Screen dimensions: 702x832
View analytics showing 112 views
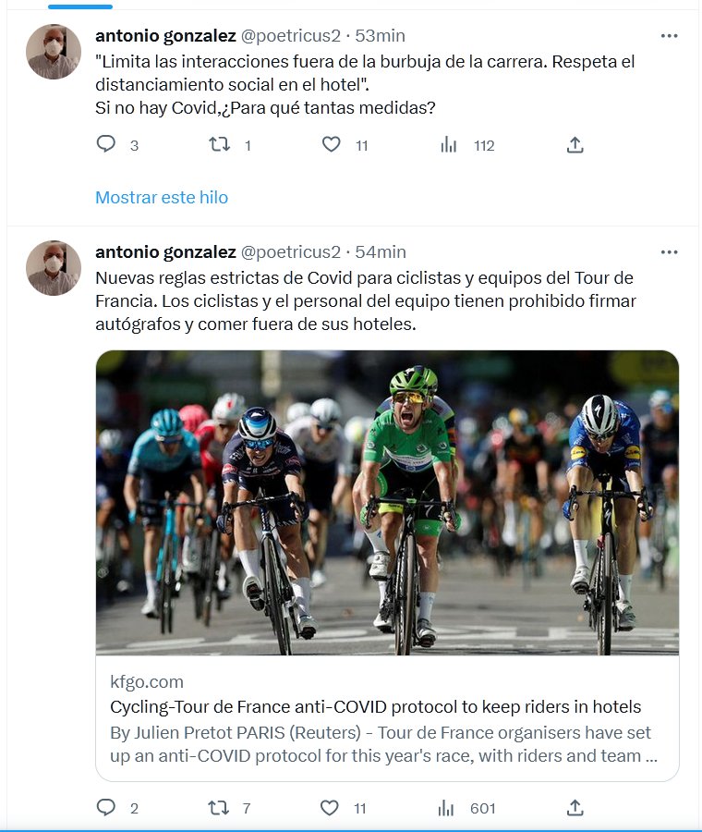point(449,145)
